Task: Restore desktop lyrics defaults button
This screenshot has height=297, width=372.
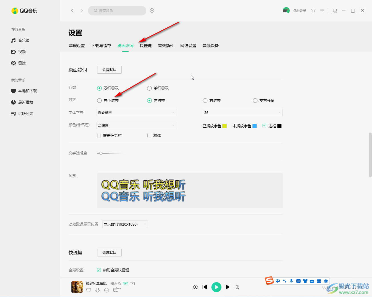Action: [x=109, y=70]
